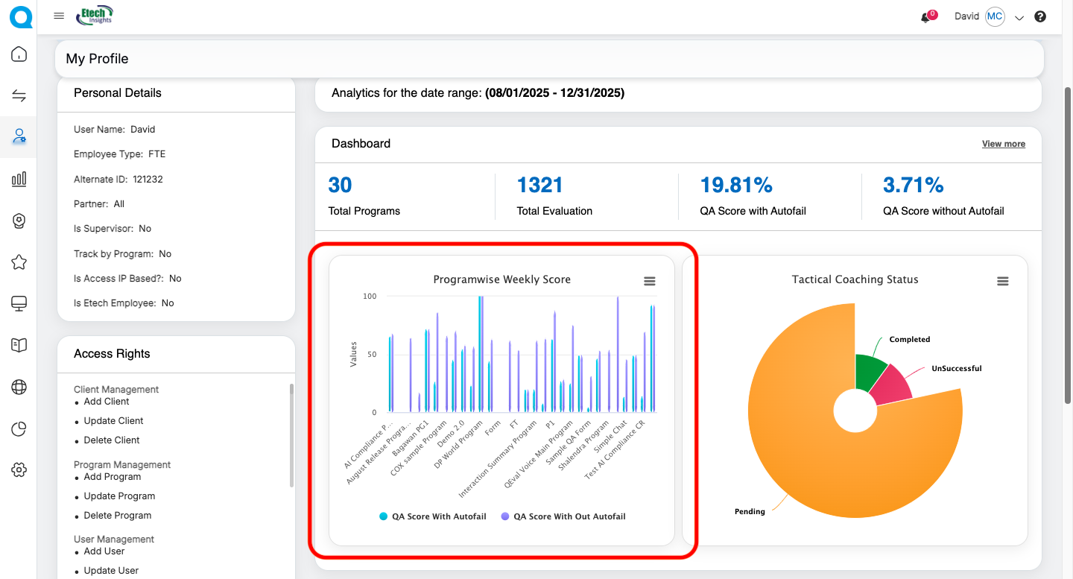Toggle the hamburger navigation menu
The height and width of the screenshot is (579, 1073).
[x=59, y=16]
